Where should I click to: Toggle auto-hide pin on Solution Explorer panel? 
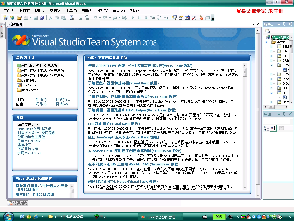[285, 24]
